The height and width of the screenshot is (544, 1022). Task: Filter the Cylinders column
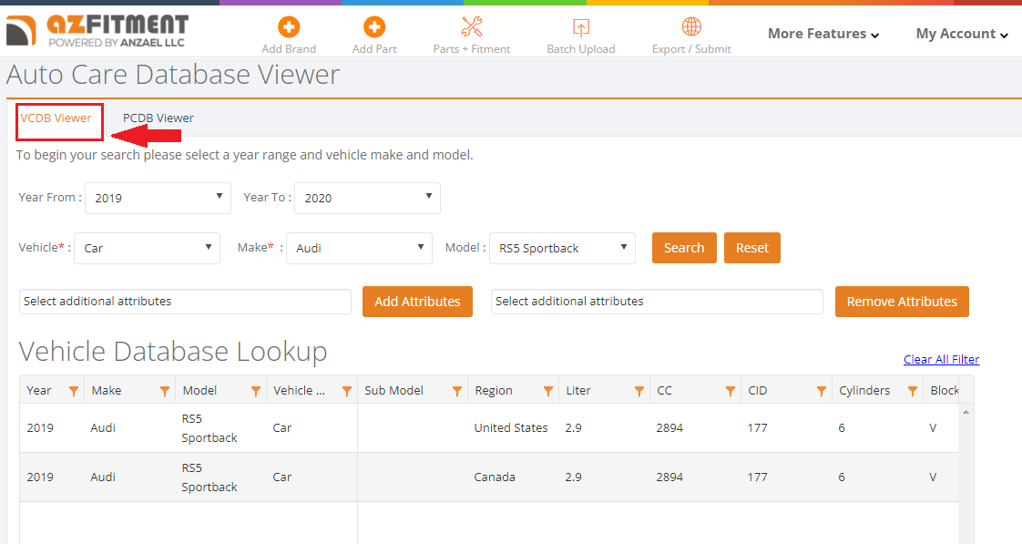point(913,391)
